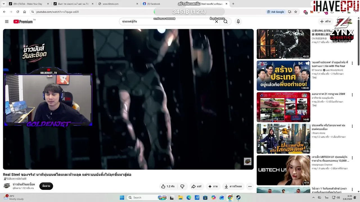Viewport: 360px width, 202px height.
Task: Open channel avatar of ข่าวมันส์วันละช็อต
Action: [7, 186]
